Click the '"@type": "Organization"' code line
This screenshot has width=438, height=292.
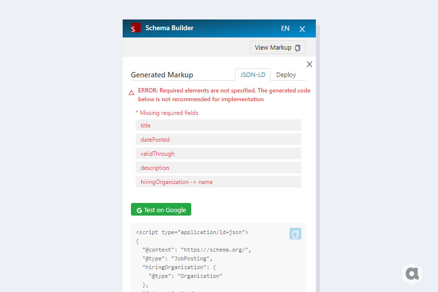tap(185, 276)
